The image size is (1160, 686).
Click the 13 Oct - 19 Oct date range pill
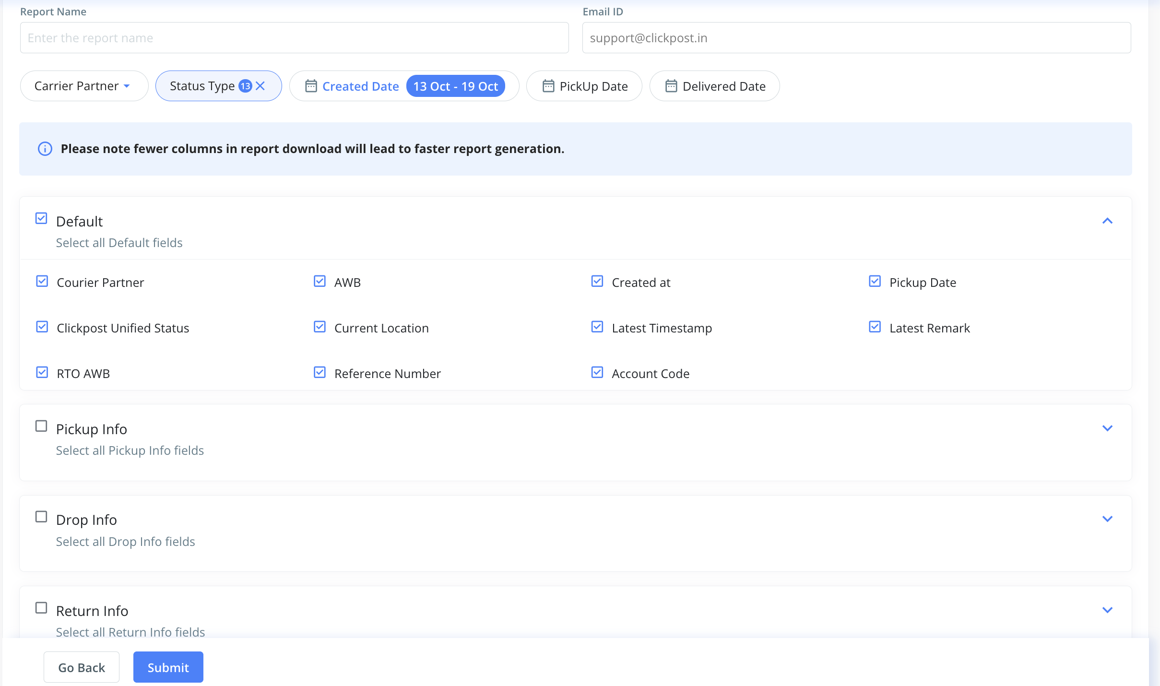(x=455, y=86)
